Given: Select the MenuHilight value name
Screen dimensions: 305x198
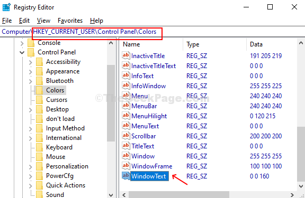Looking at the screenshot, I should click(149, 116).
